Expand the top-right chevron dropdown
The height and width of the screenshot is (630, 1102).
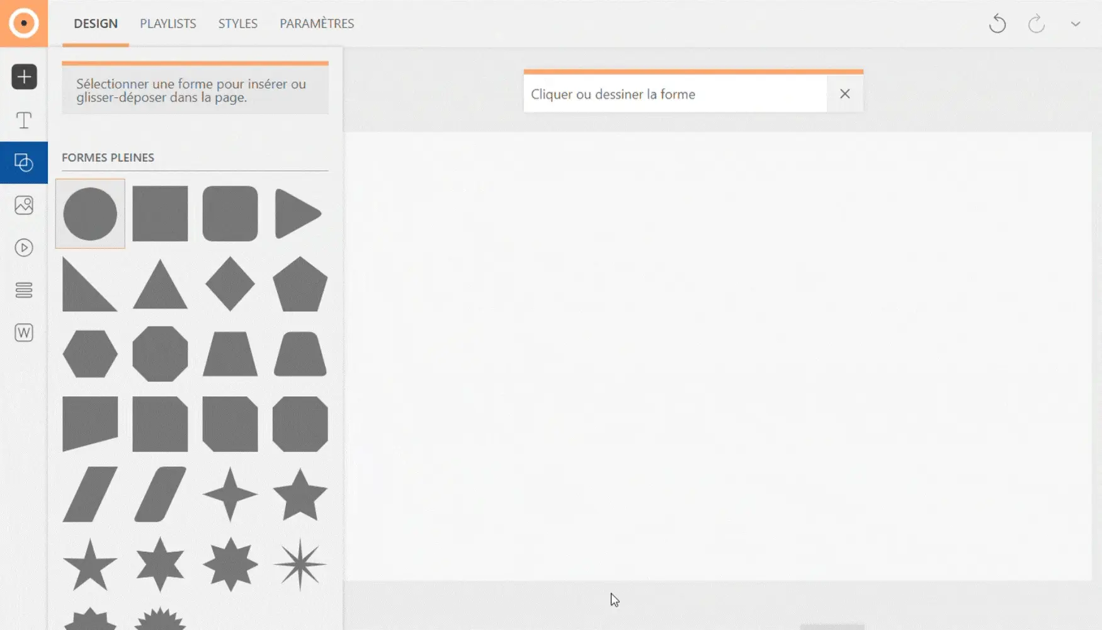tap(1076, 24)
